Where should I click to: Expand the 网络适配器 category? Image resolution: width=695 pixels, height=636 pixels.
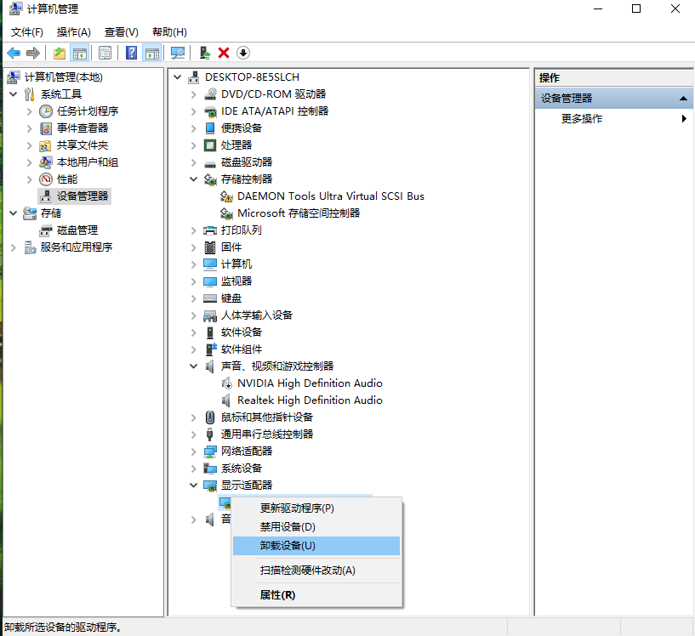point(194,451)
